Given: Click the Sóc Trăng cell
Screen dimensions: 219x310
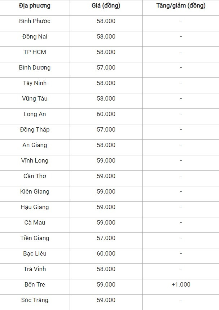Looking at the screenshot, I should coord(35,300).
